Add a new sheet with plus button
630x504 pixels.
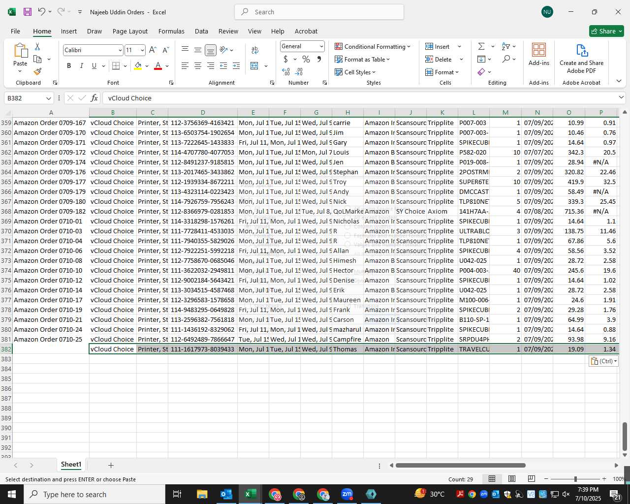point(111,465)
